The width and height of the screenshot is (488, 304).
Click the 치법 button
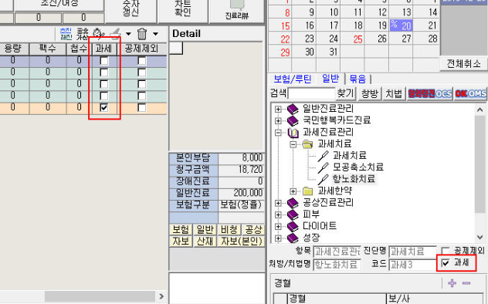tap(394, 93)
